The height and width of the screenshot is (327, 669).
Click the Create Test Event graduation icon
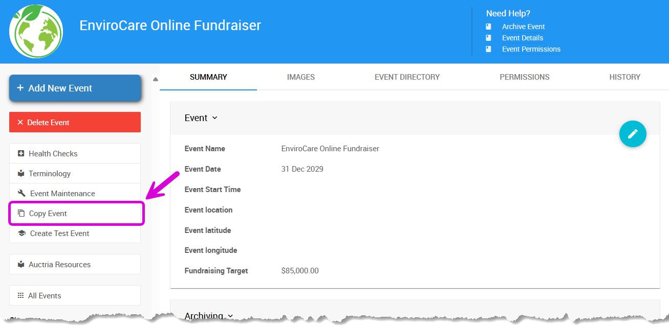pyautogui.click(x=21, y=233)
